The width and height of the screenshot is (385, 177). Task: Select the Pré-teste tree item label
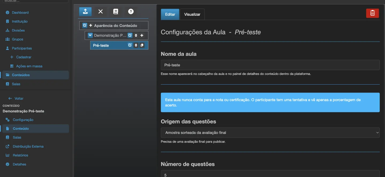[101, 45]
